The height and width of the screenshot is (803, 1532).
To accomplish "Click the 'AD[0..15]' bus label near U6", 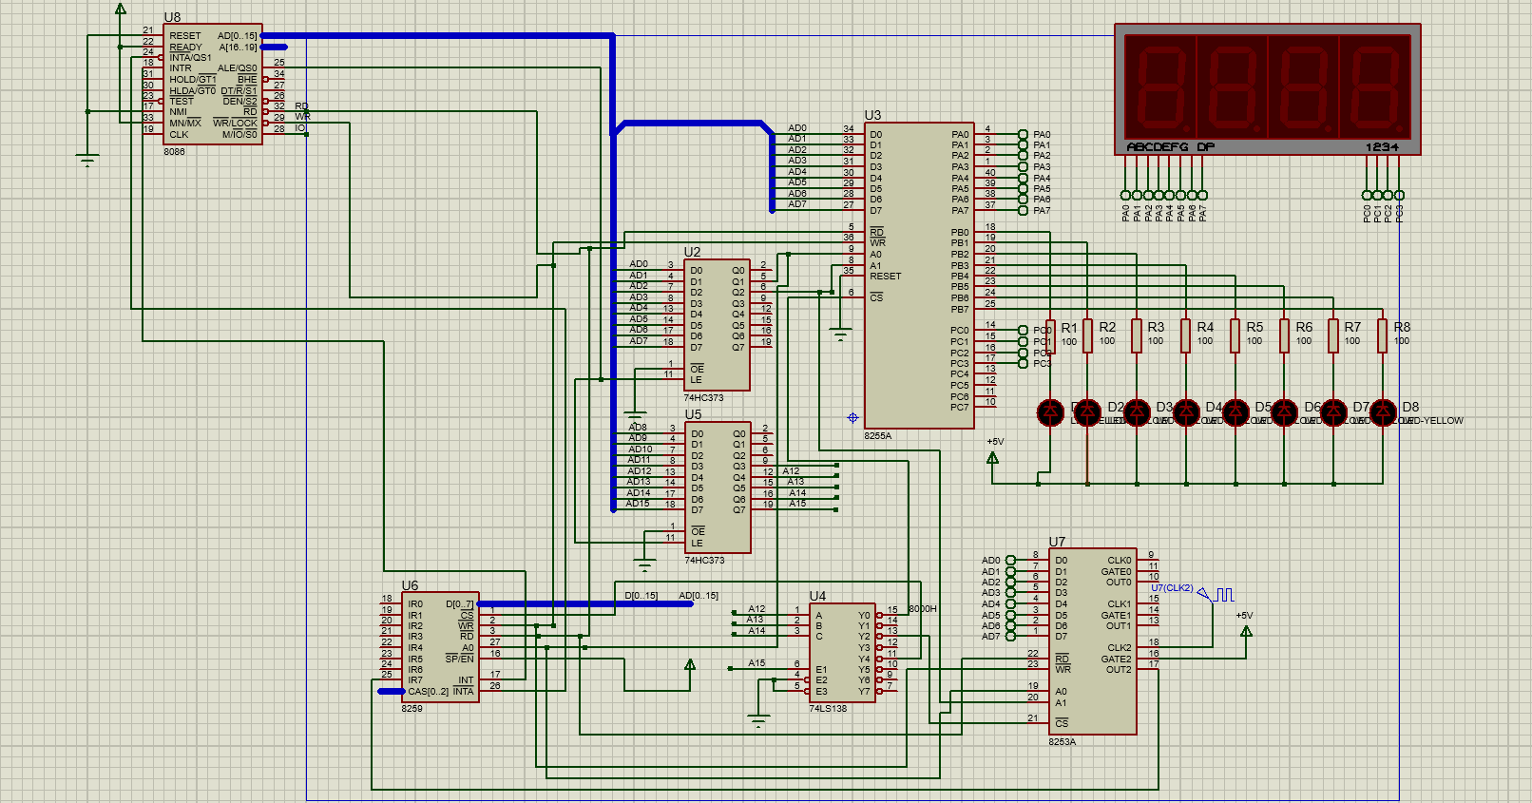I will pos(699,596).
